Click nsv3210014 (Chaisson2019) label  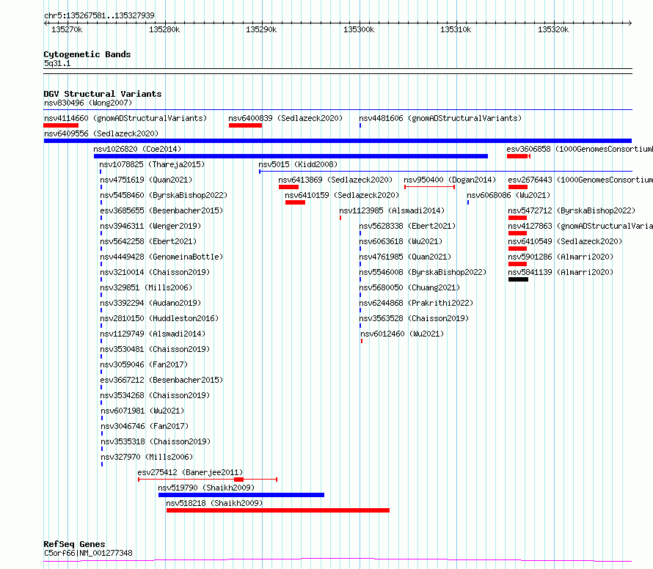tap(155, 272)
